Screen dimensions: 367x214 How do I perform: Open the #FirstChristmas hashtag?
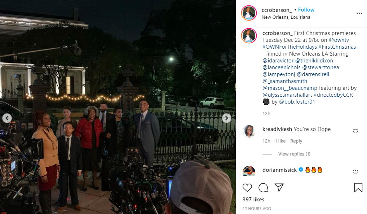tap(337, 47)
